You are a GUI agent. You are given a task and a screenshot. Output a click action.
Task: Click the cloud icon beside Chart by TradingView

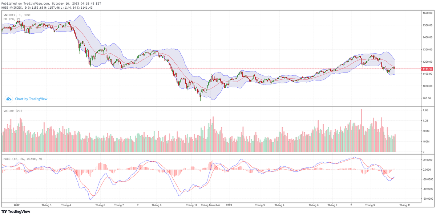(9, 99)
